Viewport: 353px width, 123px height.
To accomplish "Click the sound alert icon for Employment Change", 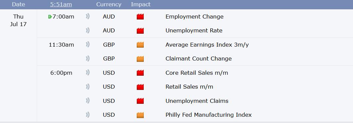I will click(87, 17).
